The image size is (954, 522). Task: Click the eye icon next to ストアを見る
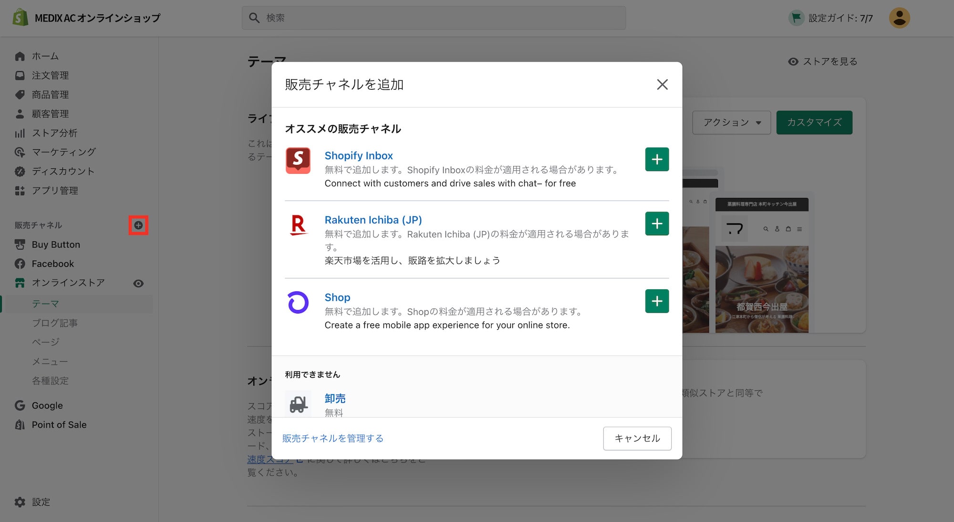click(793, 62)
